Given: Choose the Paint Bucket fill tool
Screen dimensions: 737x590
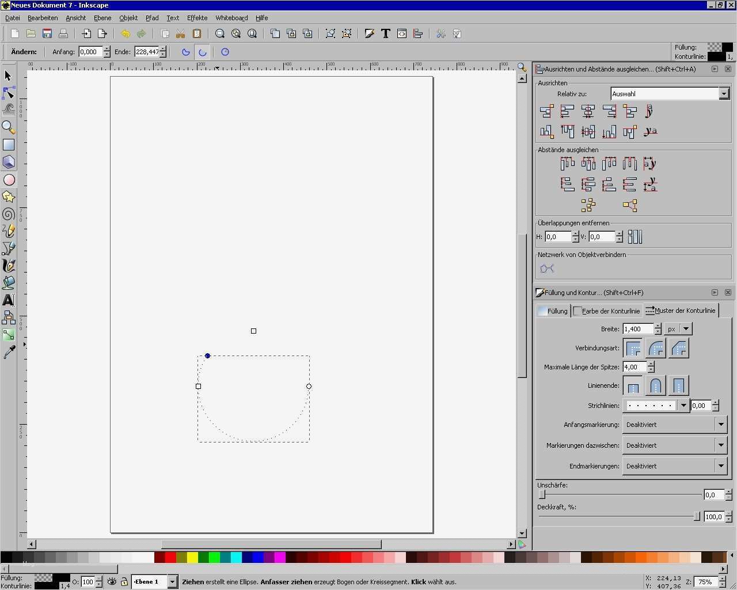Looking at the screenshot, I should point(9,283).
